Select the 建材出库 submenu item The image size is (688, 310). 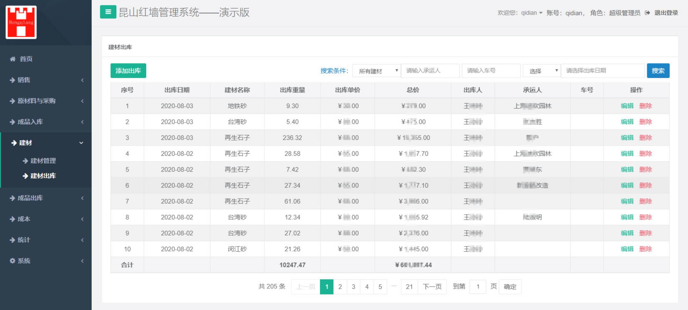tap(43, 176)
